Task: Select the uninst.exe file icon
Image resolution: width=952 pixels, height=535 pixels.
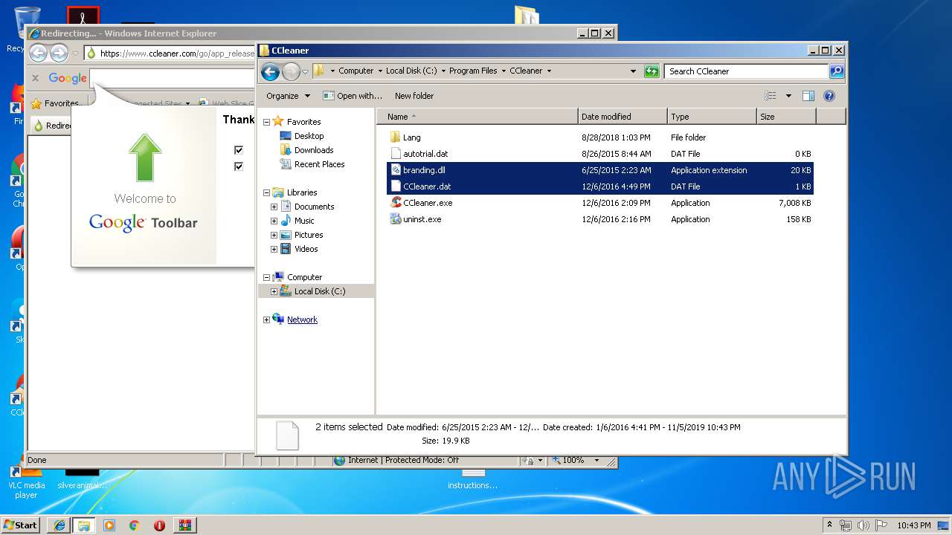Action: pos(396,219)
